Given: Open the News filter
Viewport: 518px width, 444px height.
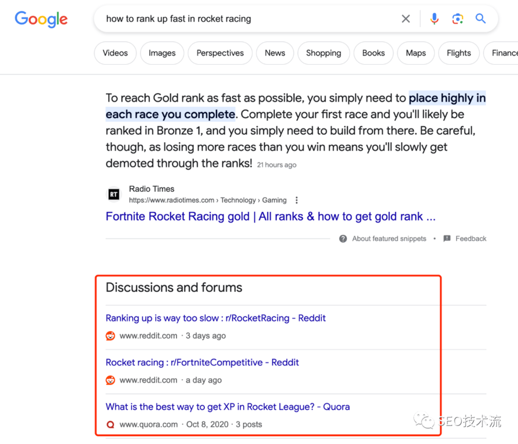Looking at the screenshot, I should (x=275, y=53).
